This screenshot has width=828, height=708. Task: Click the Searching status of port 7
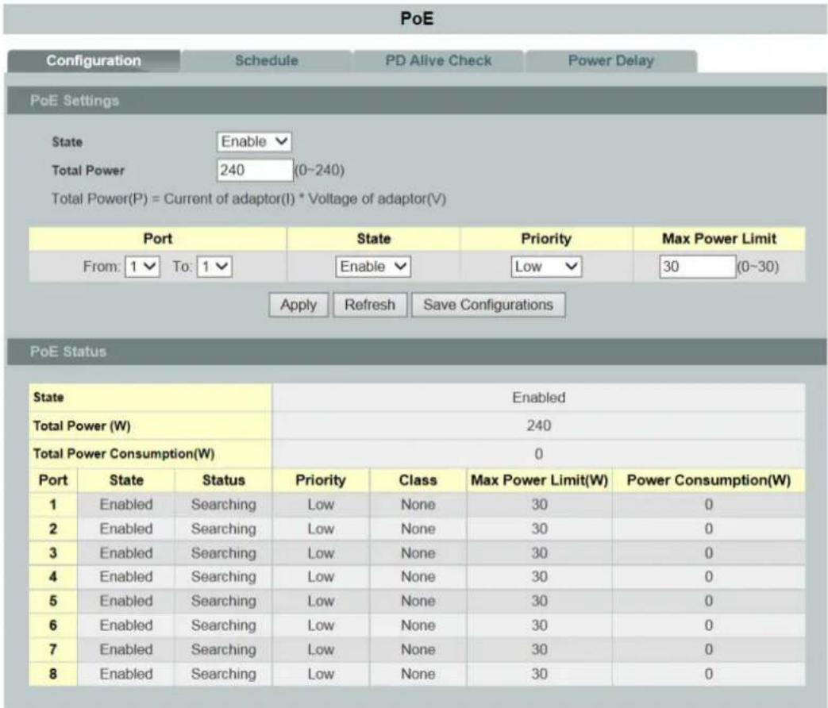(x=223, y=650)
